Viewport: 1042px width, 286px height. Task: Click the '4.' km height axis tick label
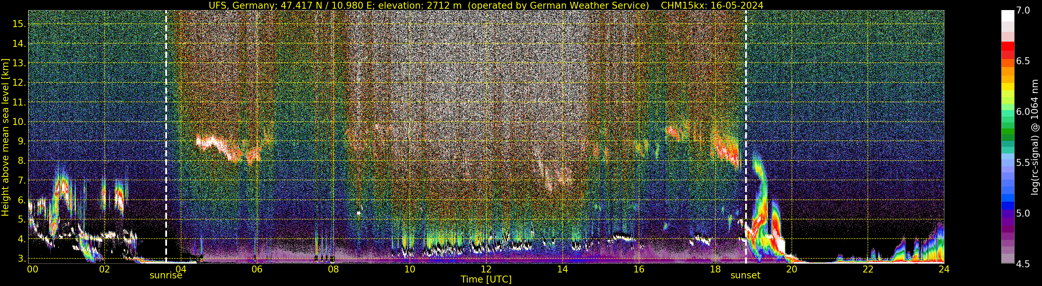coord(22,239)
